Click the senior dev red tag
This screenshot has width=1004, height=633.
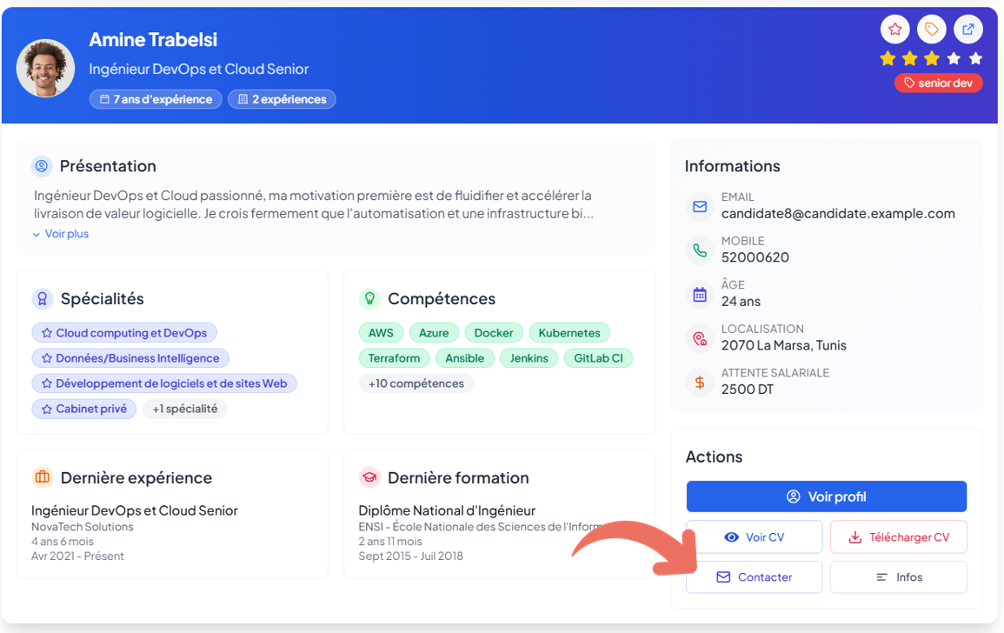coord(939,83)
